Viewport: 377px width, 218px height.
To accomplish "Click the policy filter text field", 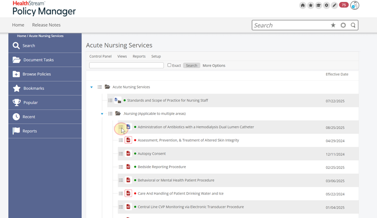I will click(126, 65).
